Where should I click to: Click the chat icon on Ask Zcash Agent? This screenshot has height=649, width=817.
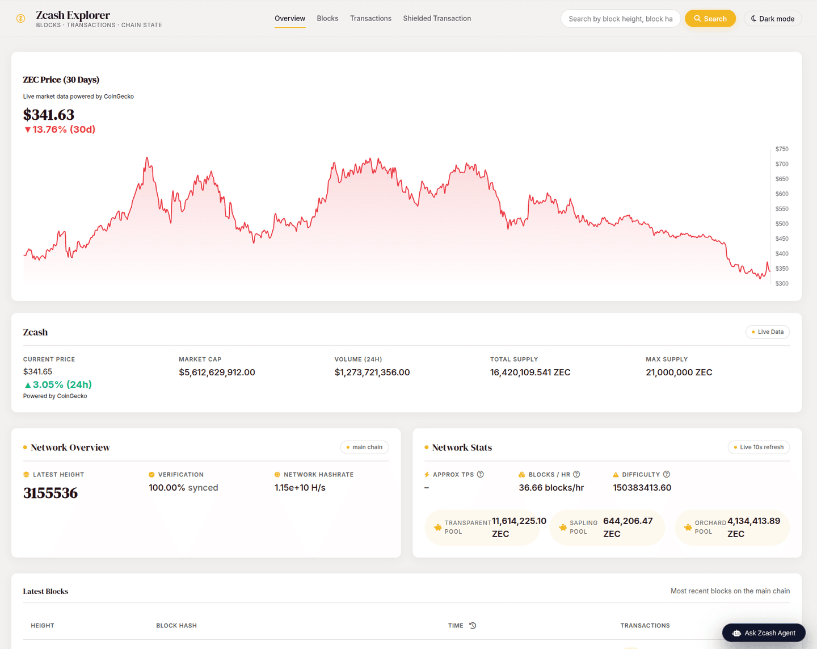click(736, 633)
